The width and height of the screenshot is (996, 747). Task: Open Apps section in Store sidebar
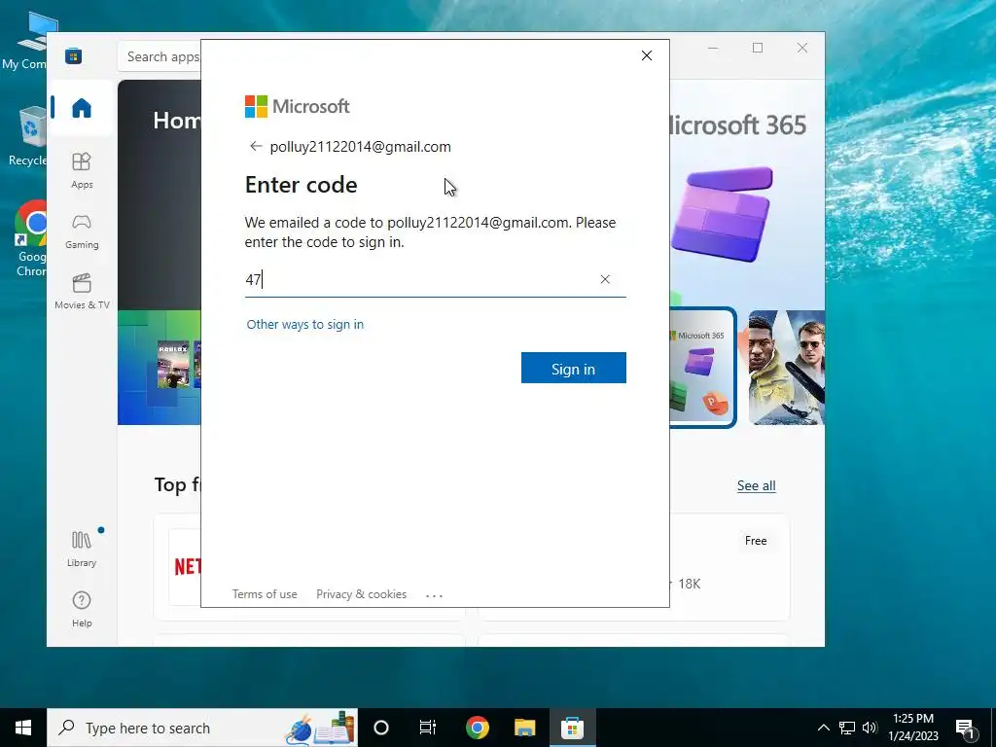coord(82,170)
